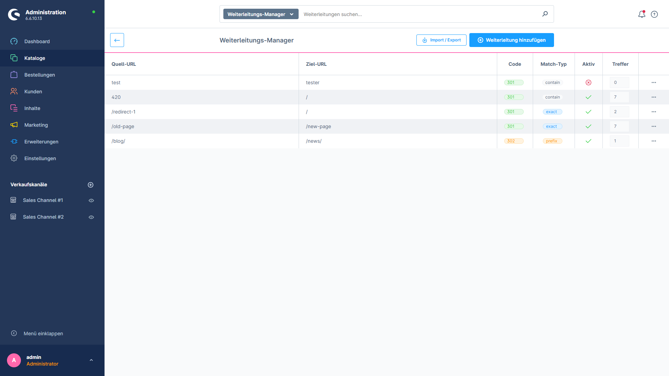The image size is (669, 376).
Task: Click the collapse menu arrow icon
Action: point(14,333)
